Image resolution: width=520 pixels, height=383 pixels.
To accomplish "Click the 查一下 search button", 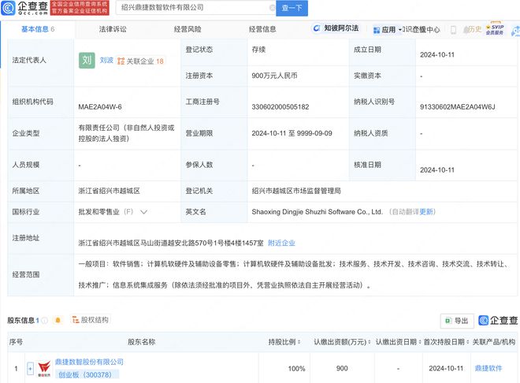I will click(x=292, y=8).
